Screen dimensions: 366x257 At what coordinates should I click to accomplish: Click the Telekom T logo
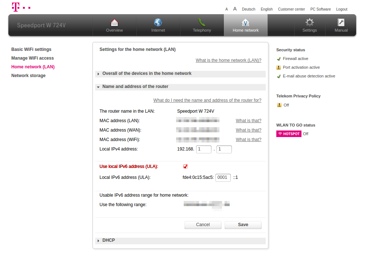(x=16, y=7)
